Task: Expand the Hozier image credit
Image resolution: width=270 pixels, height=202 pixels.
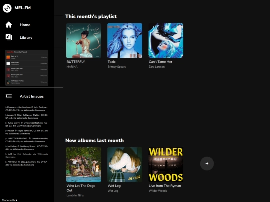Action: (27, 132)
